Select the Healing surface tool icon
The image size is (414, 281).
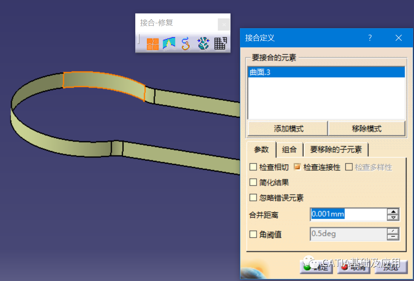[x=169, y=43]
